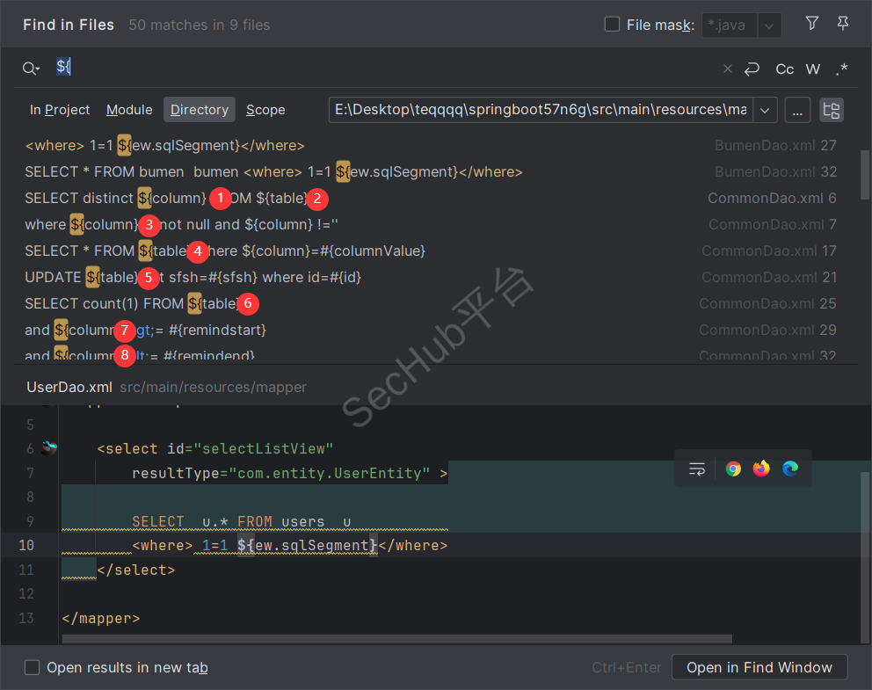Open the preview in Edge browser

(x=790, y=468)
